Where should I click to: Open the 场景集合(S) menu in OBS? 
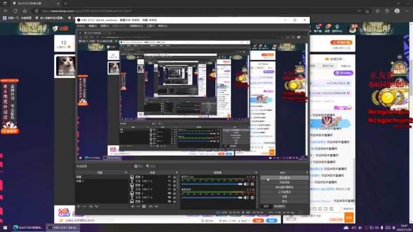(x=136, y=26)
